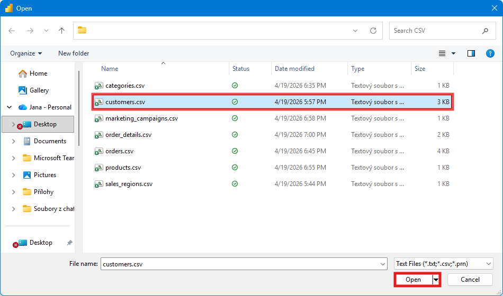The image size is (503, 296).
Task: Expand the Documents tree node
Action: 13,141
